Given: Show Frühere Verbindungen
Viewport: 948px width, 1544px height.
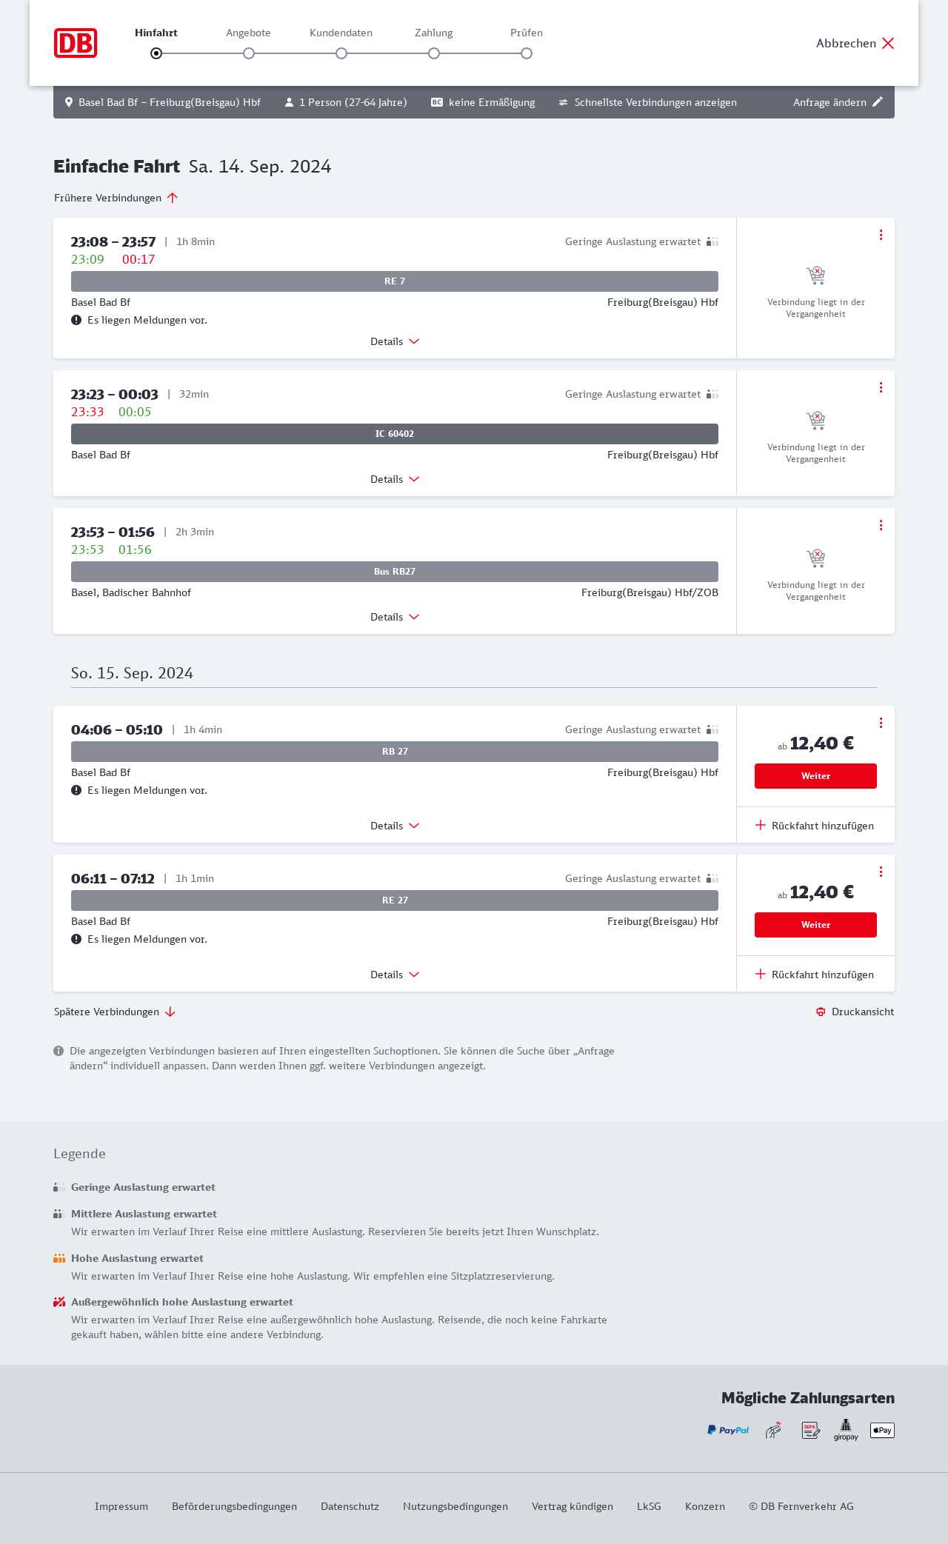Looking at the screenshot, I should [x=116, y=198].
